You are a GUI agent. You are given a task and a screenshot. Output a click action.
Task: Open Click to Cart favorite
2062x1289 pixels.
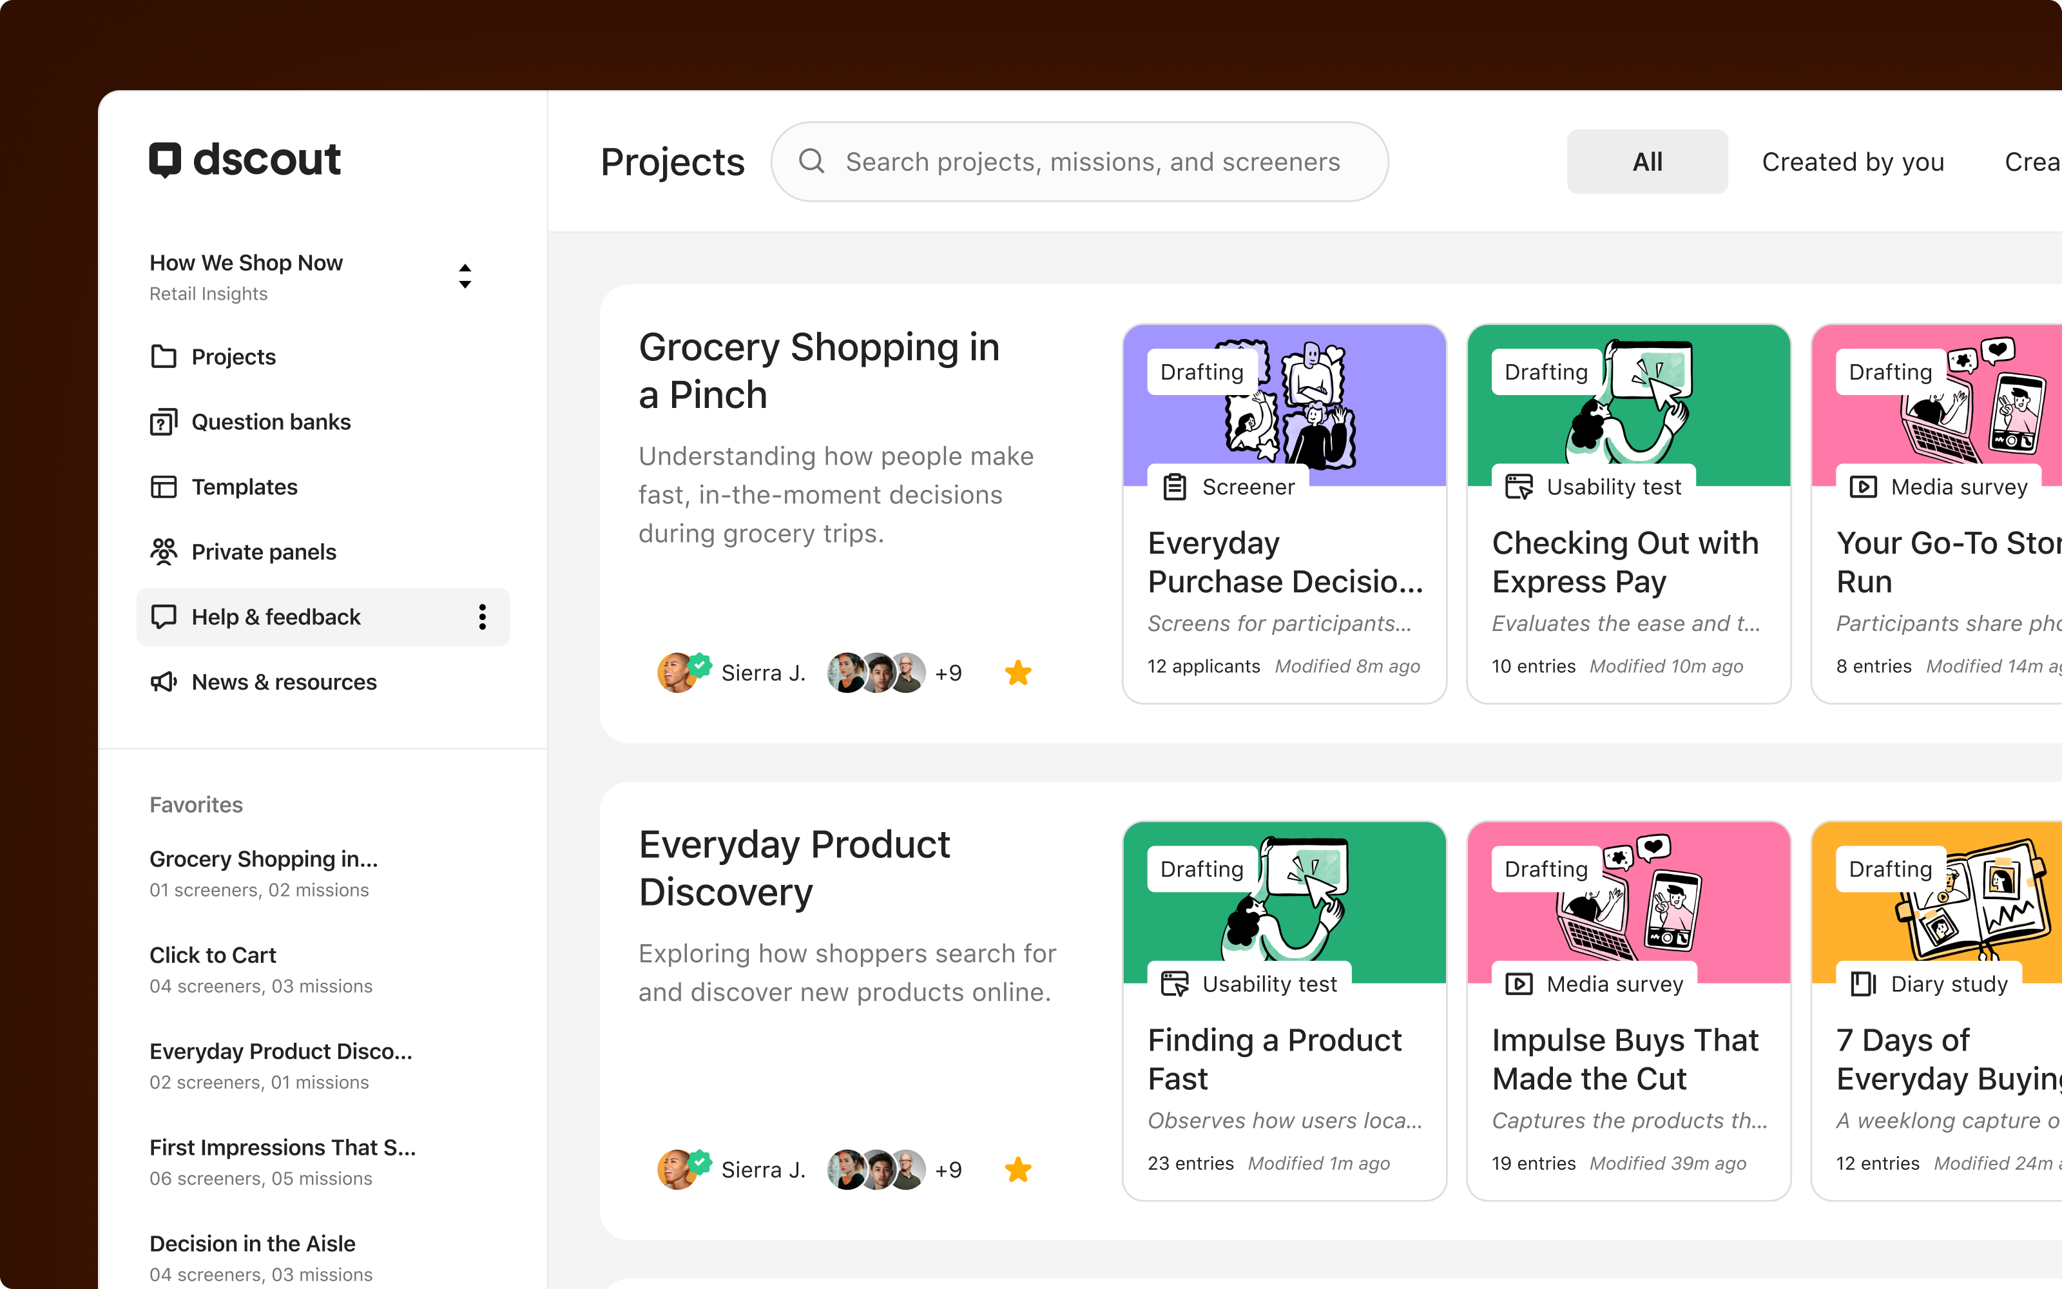tap(213, 955)
